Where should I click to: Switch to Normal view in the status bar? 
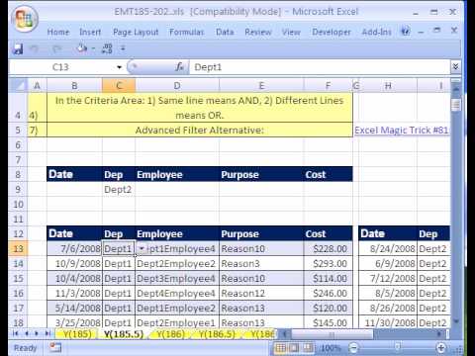coord(280,348)
